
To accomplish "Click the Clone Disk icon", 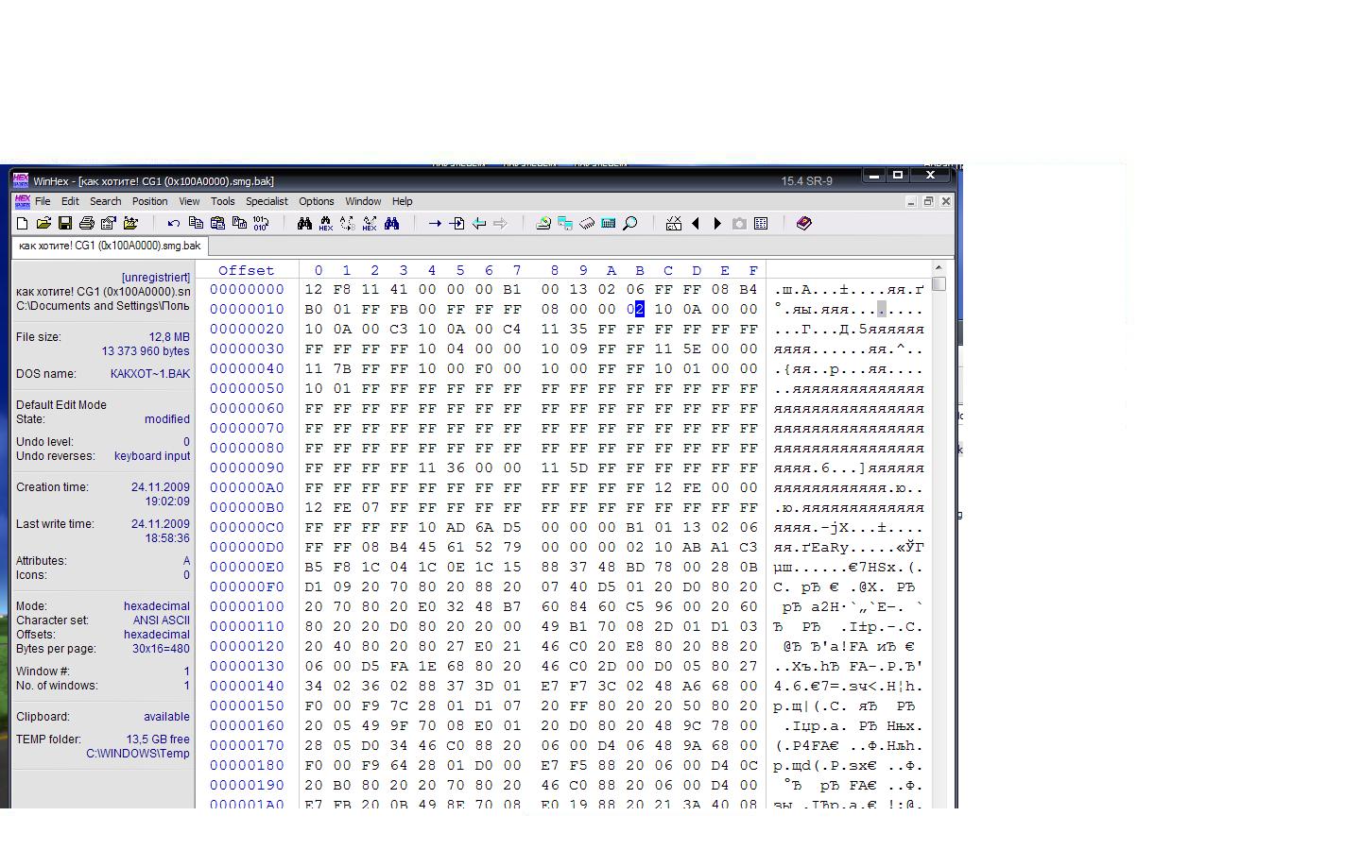I will (x=565, y=224).
